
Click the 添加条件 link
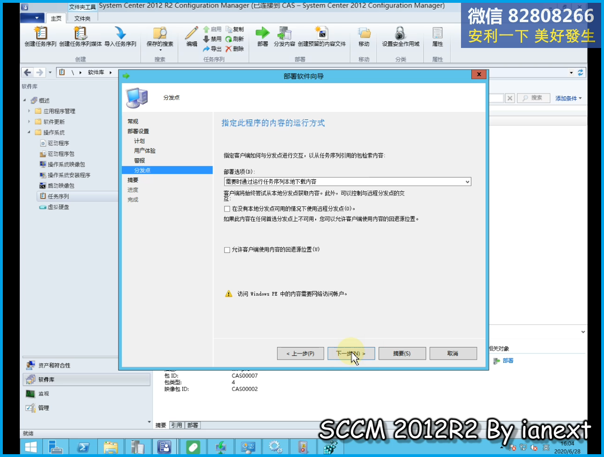click(x=568, y=98)
